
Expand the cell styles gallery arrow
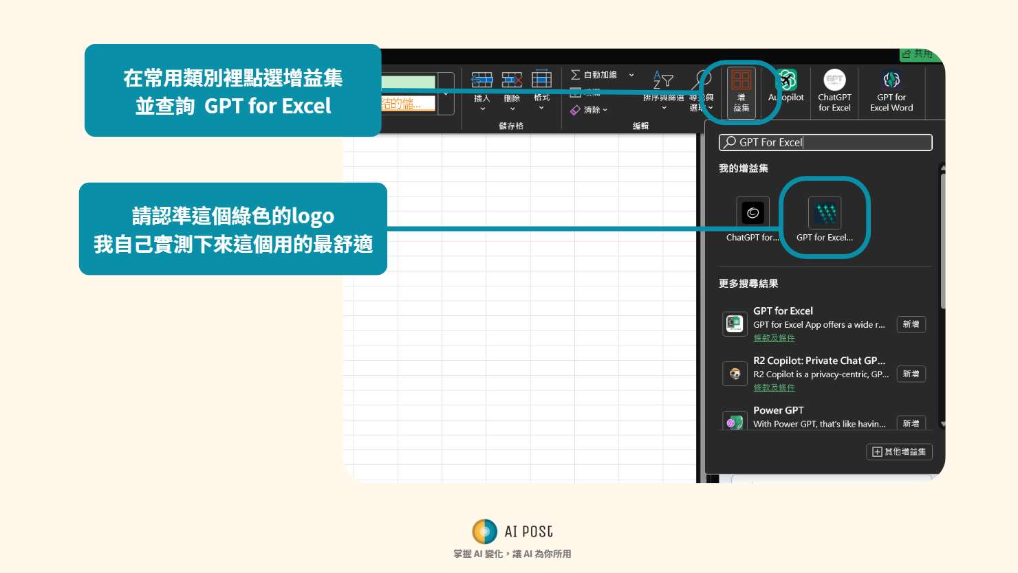click(x=446, y=93)
